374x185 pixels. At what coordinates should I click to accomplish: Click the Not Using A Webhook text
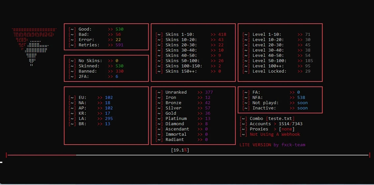click(275, 134)
